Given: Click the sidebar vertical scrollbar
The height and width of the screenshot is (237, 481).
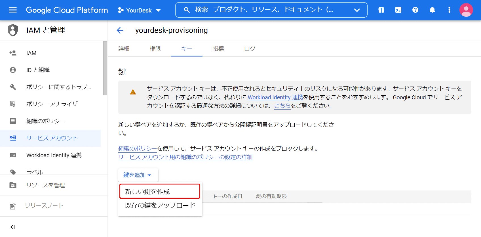Looking at the screenshot, I should tap(105, 68).
